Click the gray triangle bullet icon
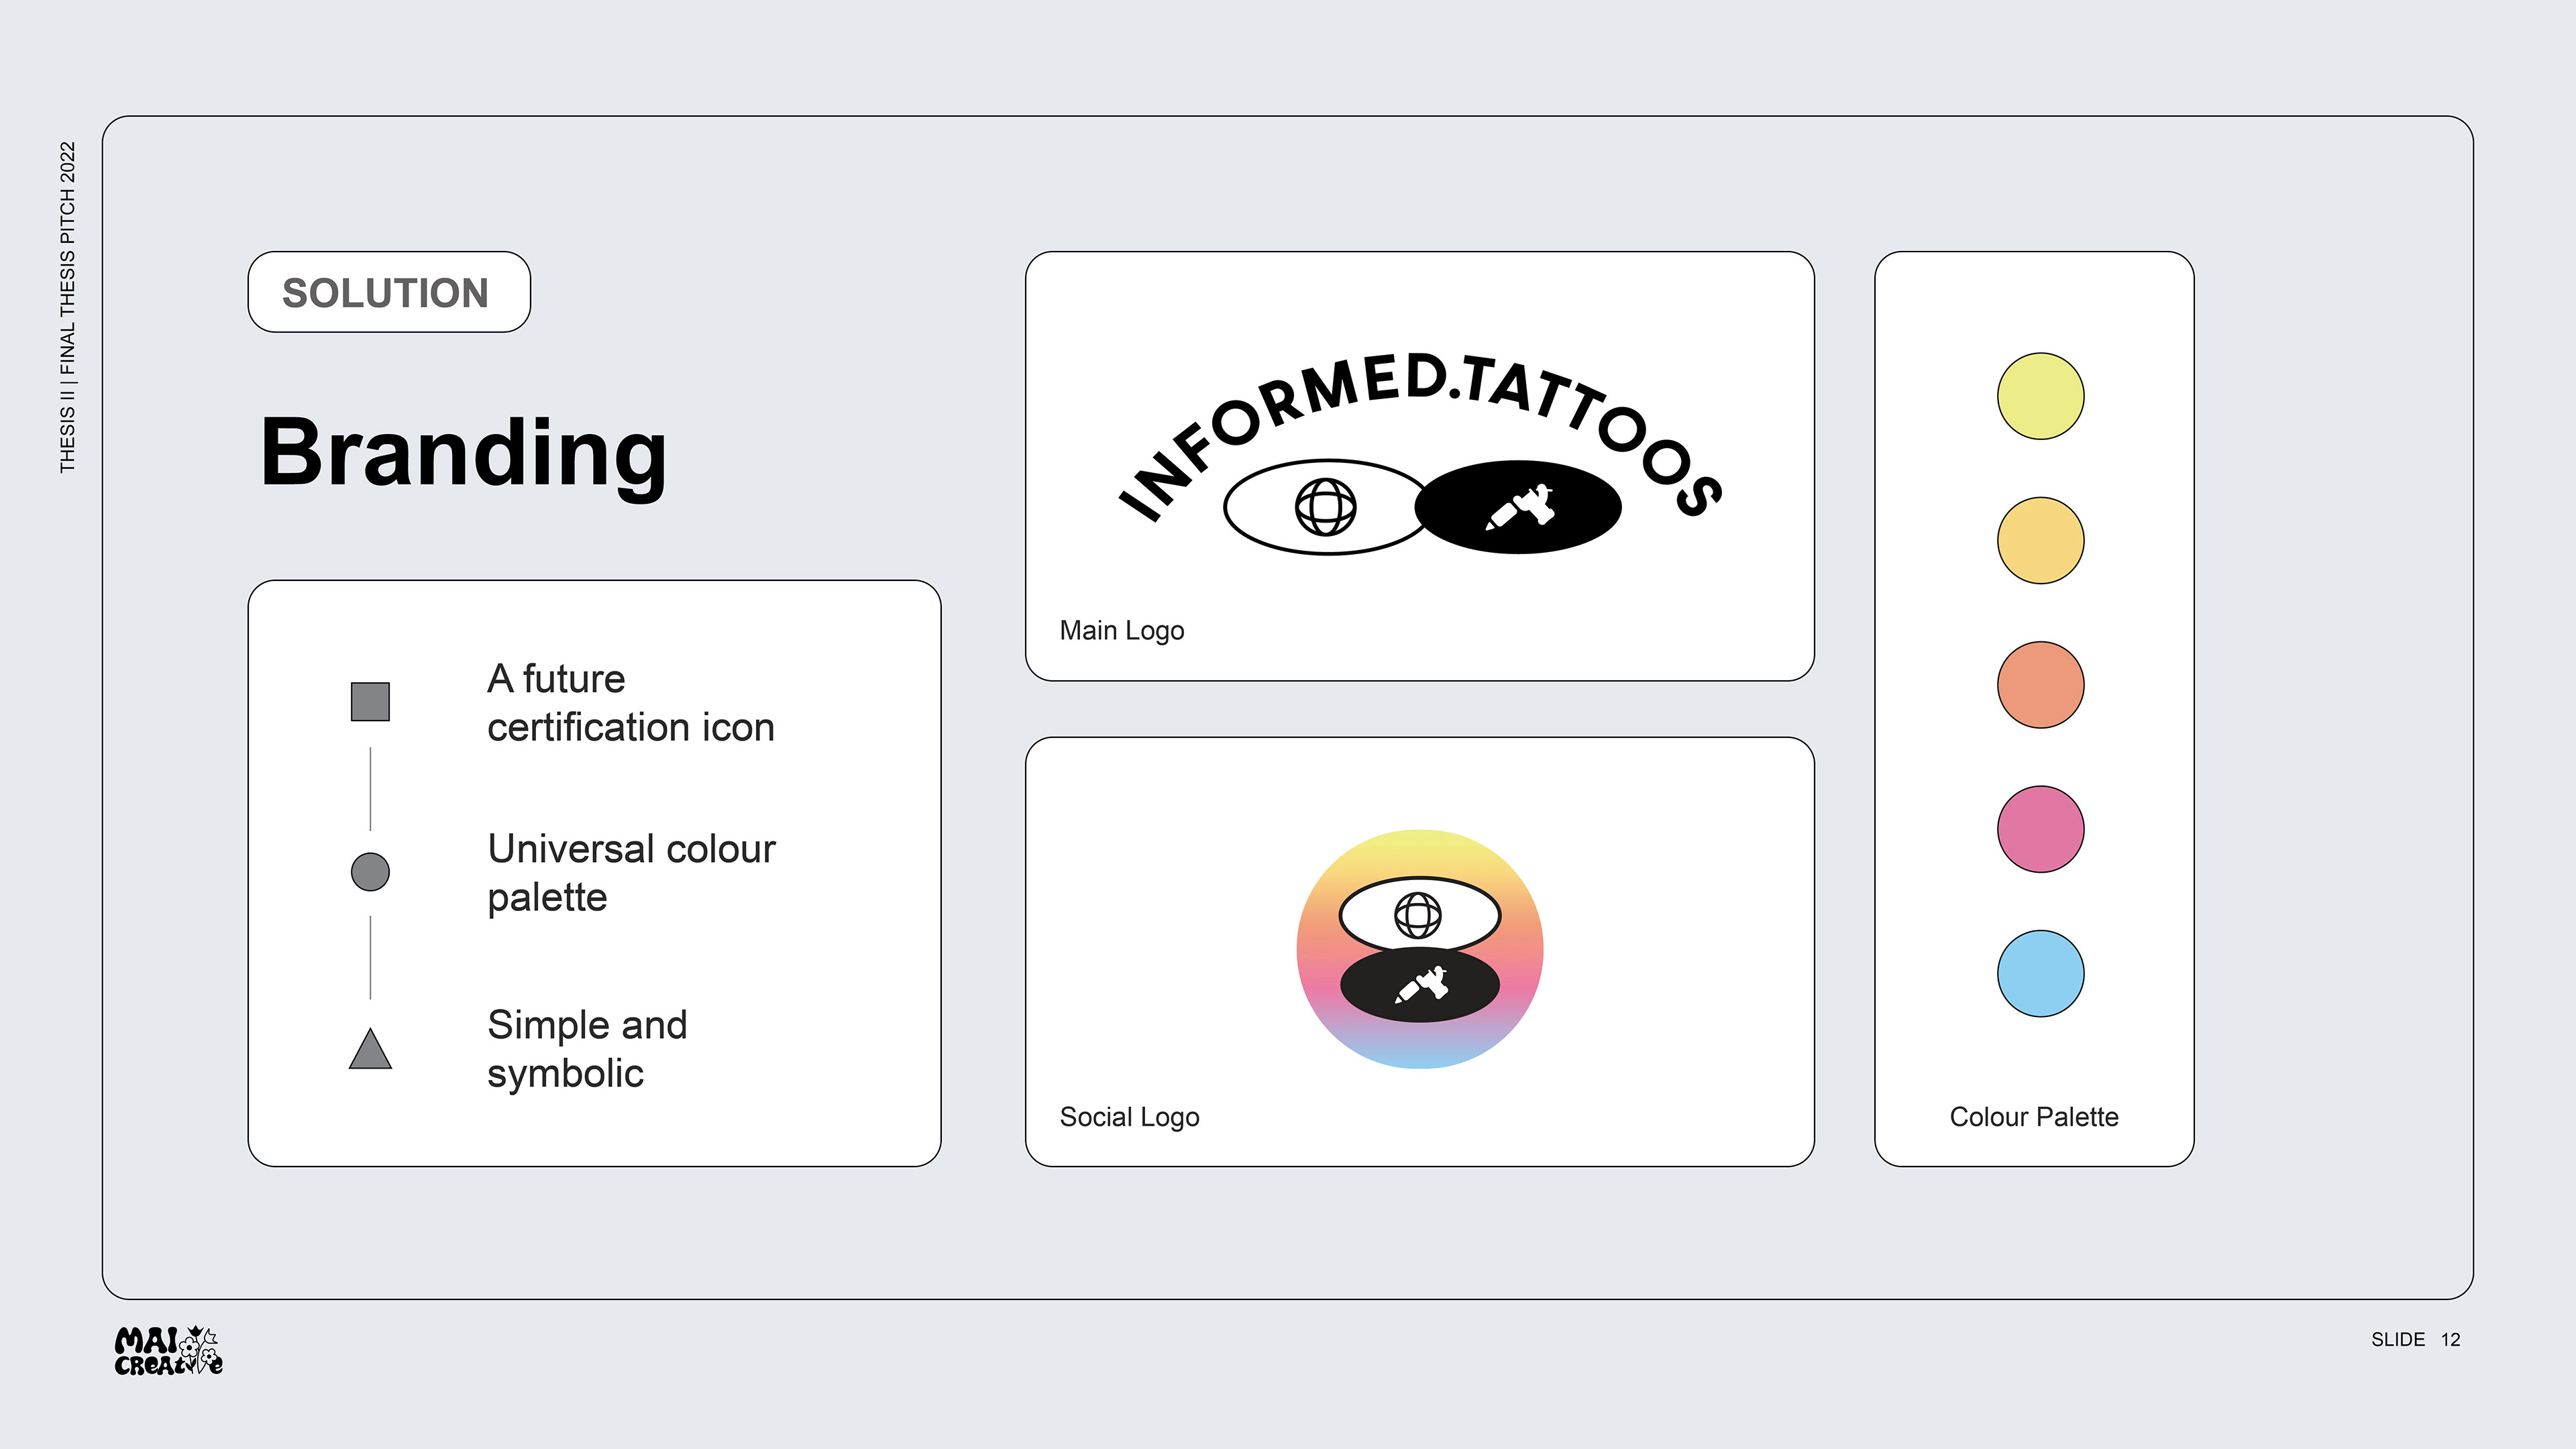 click(x=370, y=1048)
